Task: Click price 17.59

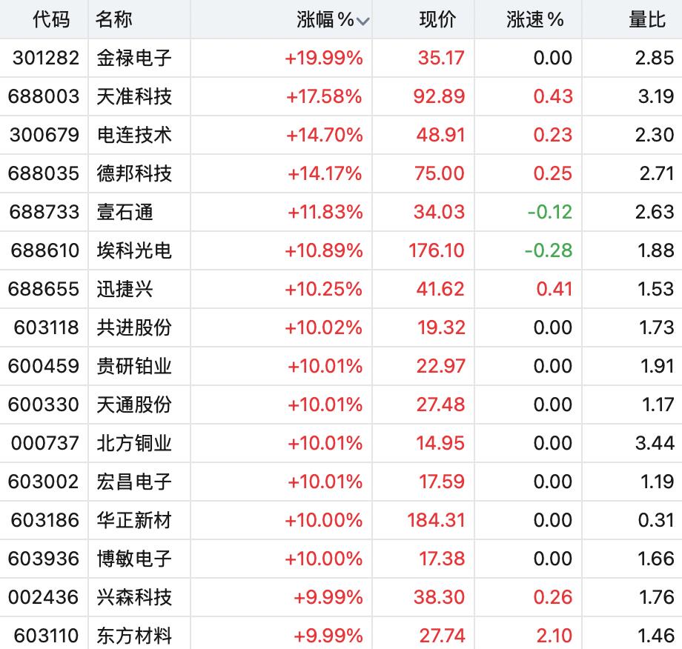Action: [442, 482]
